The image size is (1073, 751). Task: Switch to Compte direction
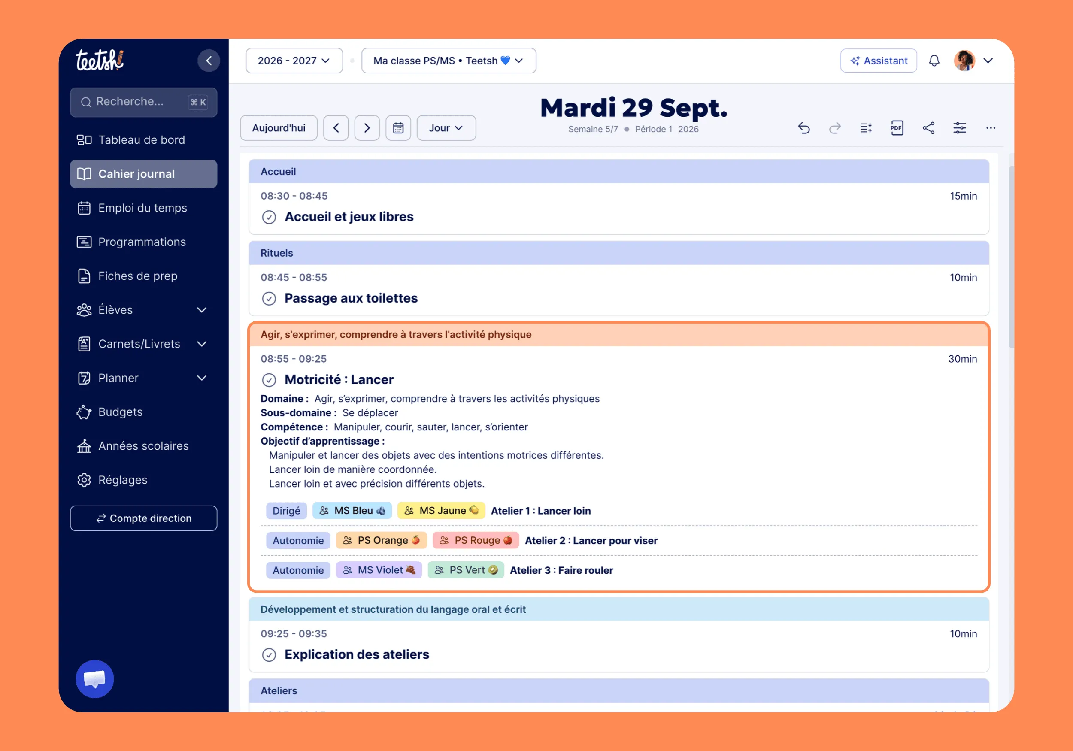pyautogui.click(x=143, y=518)
